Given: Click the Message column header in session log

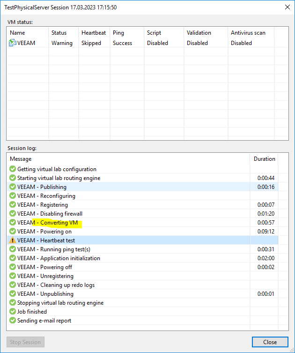Looking at the screenshot, I should (x=128, y=159).
